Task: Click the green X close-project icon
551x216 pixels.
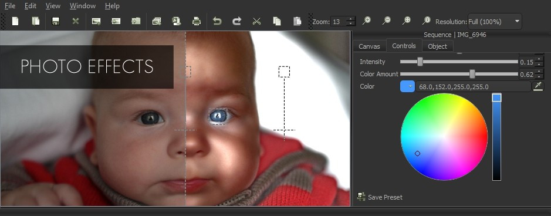Action: [76, 22]
